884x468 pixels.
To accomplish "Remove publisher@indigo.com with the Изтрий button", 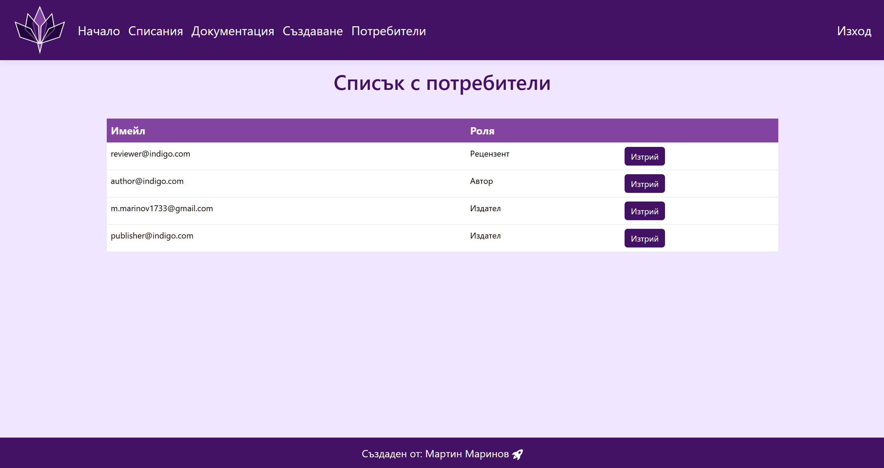I will coord(644,238).
